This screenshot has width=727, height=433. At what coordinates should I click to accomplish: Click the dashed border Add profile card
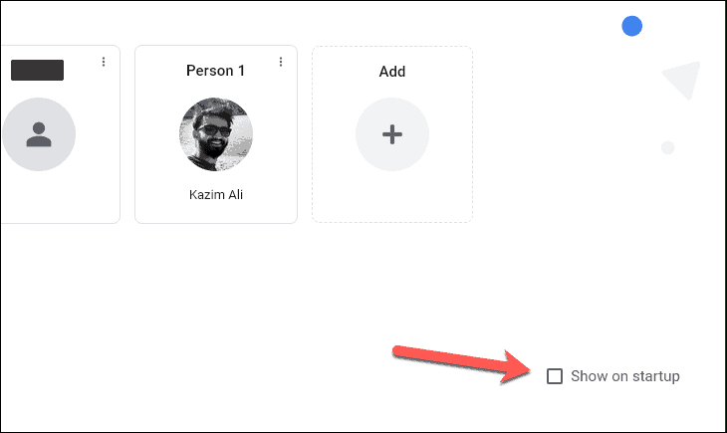click(392, 134)
